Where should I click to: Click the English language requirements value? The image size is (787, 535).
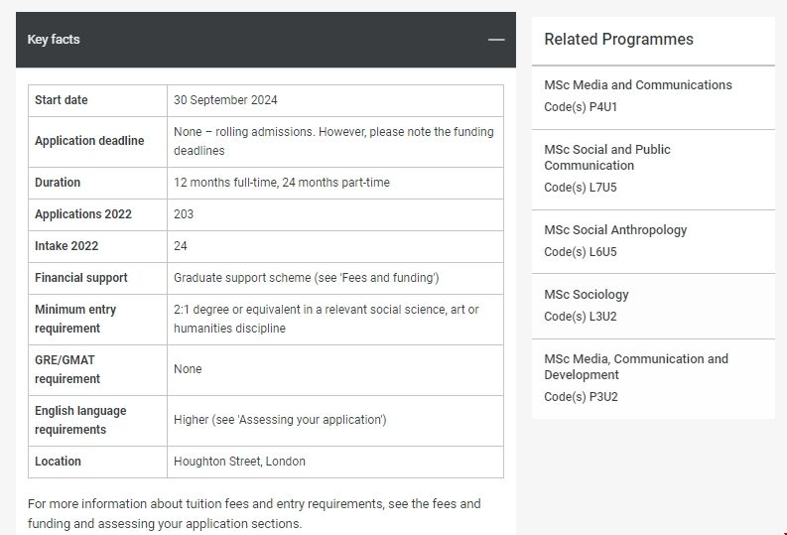tap(280, 420)
